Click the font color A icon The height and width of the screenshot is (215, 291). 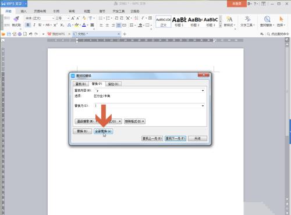tap(84, 25)
